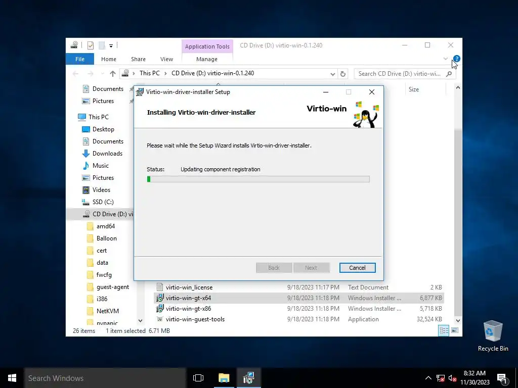
Task: Click File Explorer taskbar icon
Action: coord(224,378)
